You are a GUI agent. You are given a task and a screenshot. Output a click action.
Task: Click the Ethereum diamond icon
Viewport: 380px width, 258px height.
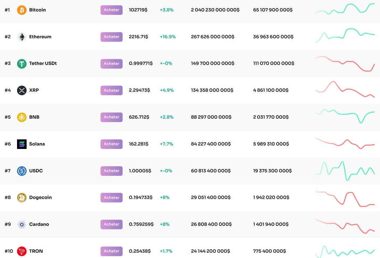click(x=22, y=37)
